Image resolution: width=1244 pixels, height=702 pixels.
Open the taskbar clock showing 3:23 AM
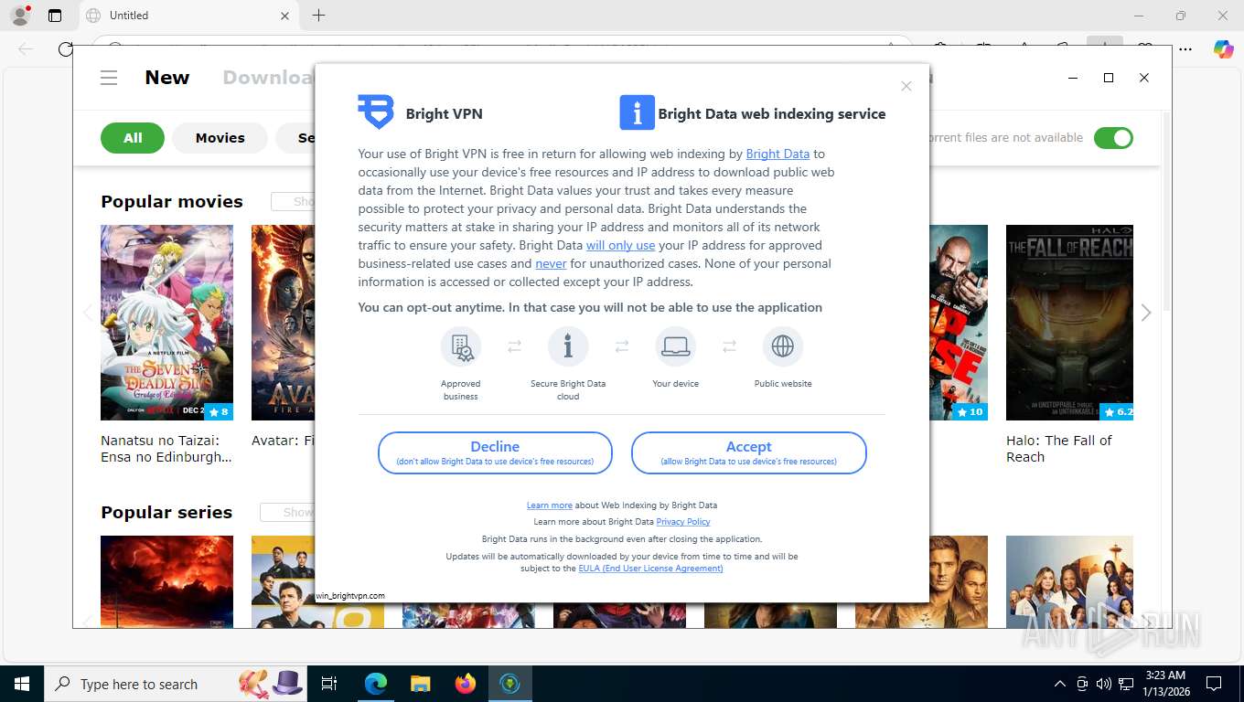[1166, 684]
